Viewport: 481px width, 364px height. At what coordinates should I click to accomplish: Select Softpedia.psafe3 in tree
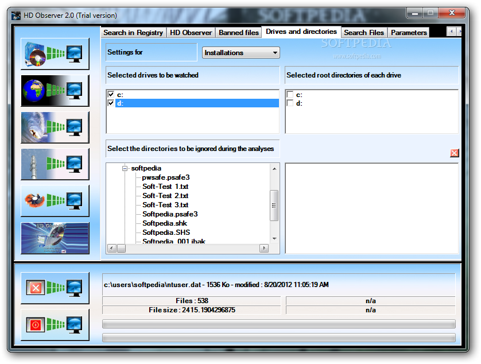(x=170, y=214)
